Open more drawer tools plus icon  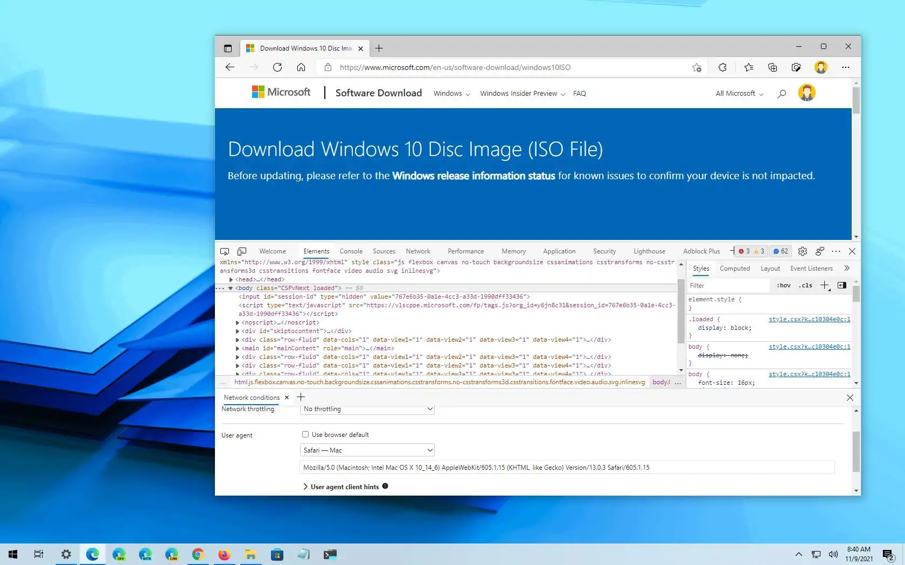click(x=301, y=397)
